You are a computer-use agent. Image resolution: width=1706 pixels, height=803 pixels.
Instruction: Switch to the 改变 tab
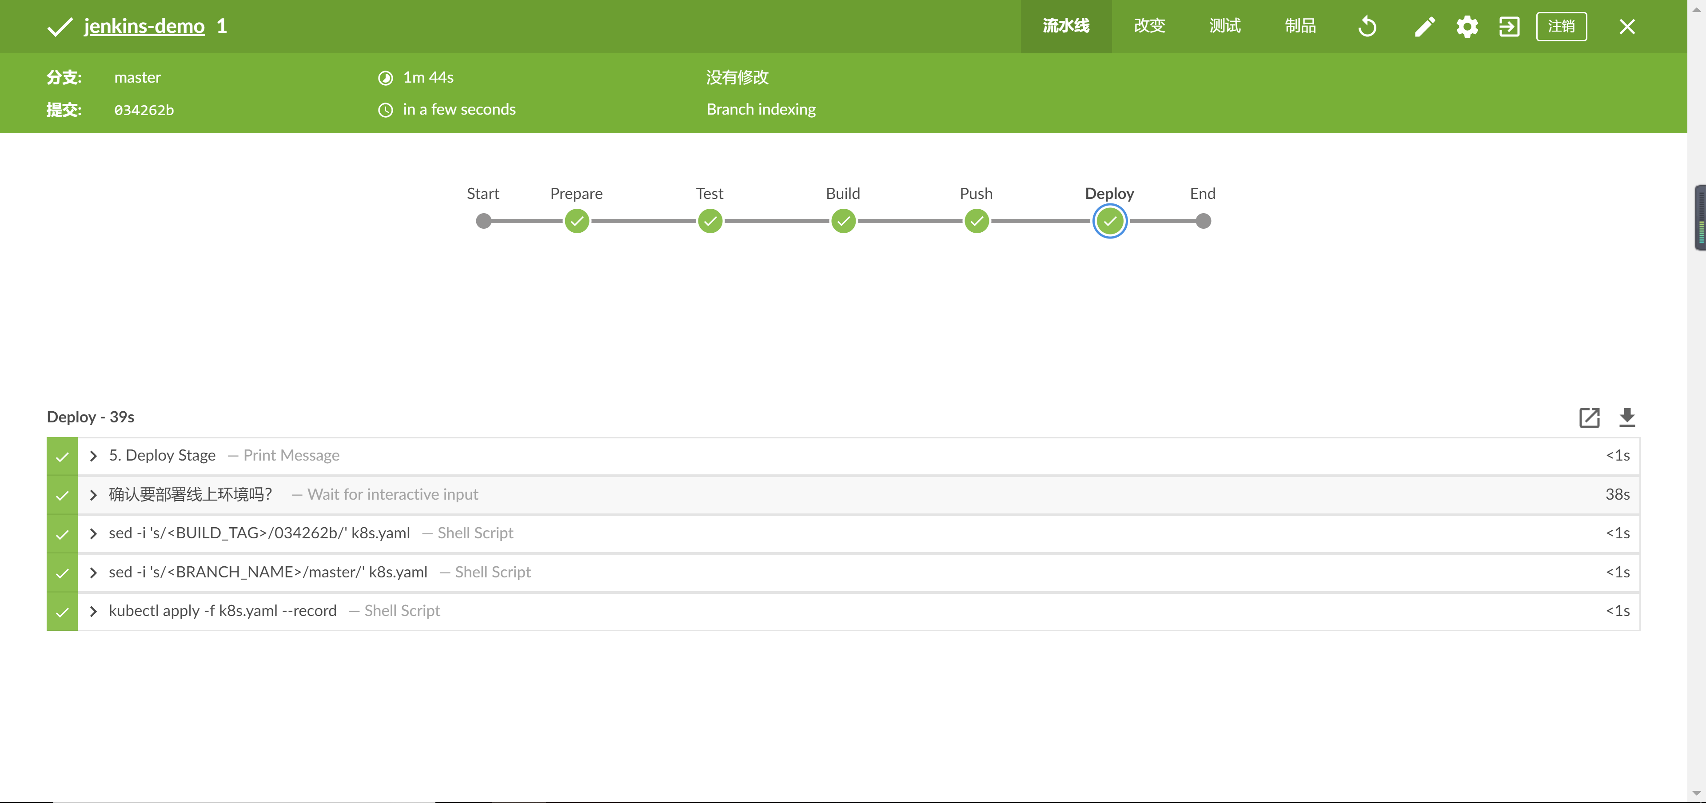click(x=1149, y=26)
